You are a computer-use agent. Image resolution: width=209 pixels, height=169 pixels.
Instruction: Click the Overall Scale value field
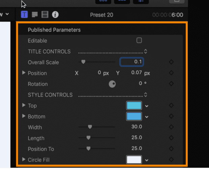click(x=132, y=62)
